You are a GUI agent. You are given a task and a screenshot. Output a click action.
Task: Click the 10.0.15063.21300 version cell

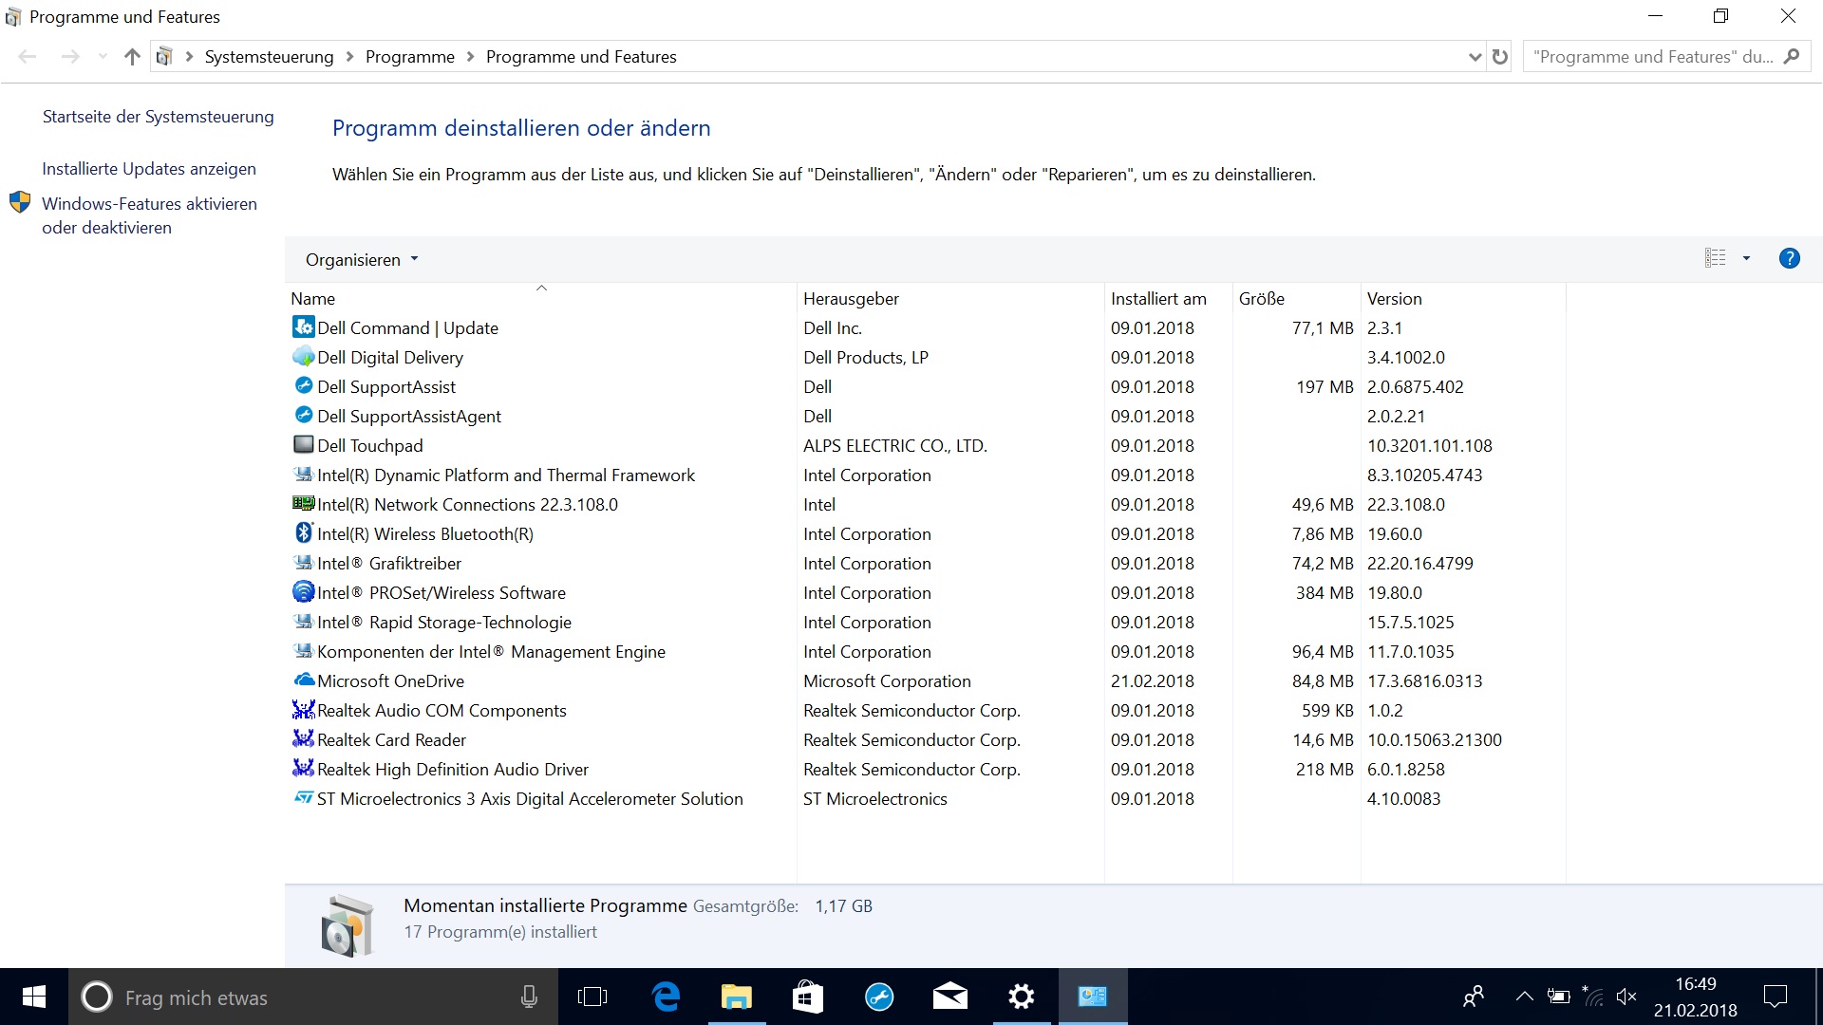(x=1434, y=739)
